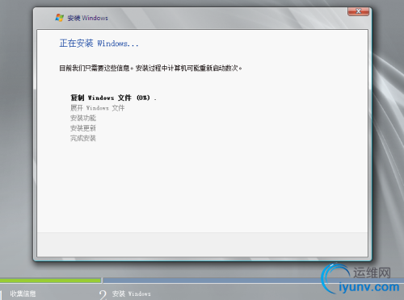Screen dimensions: 404x300
Task: Click the 安装功能 step
Action: (83, 118)
